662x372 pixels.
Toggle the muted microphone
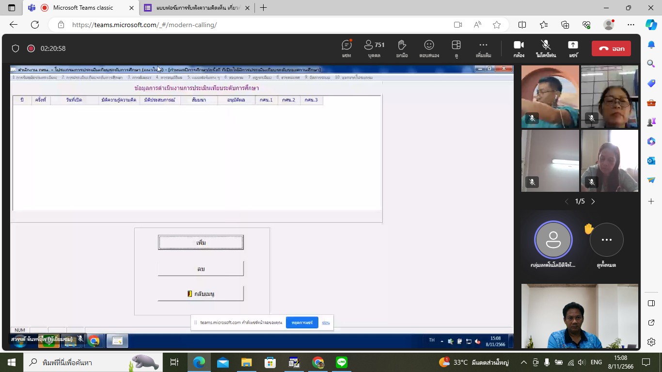click(546, 48)
